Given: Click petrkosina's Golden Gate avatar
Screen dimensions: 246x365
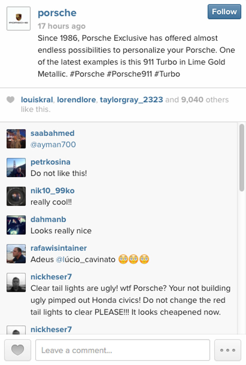Looking at the screenshot, I should pyautogui.click(x=16, y=168).
